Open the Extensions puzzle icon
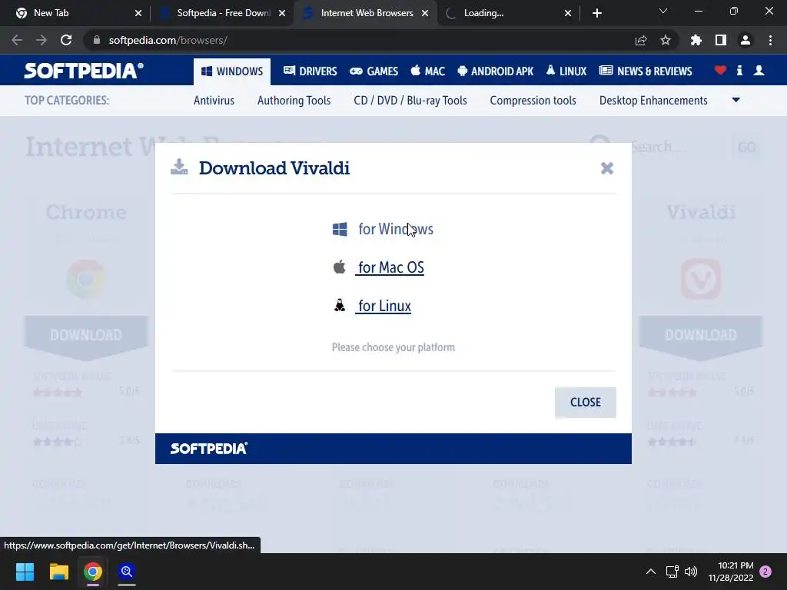 coord(696,40)
